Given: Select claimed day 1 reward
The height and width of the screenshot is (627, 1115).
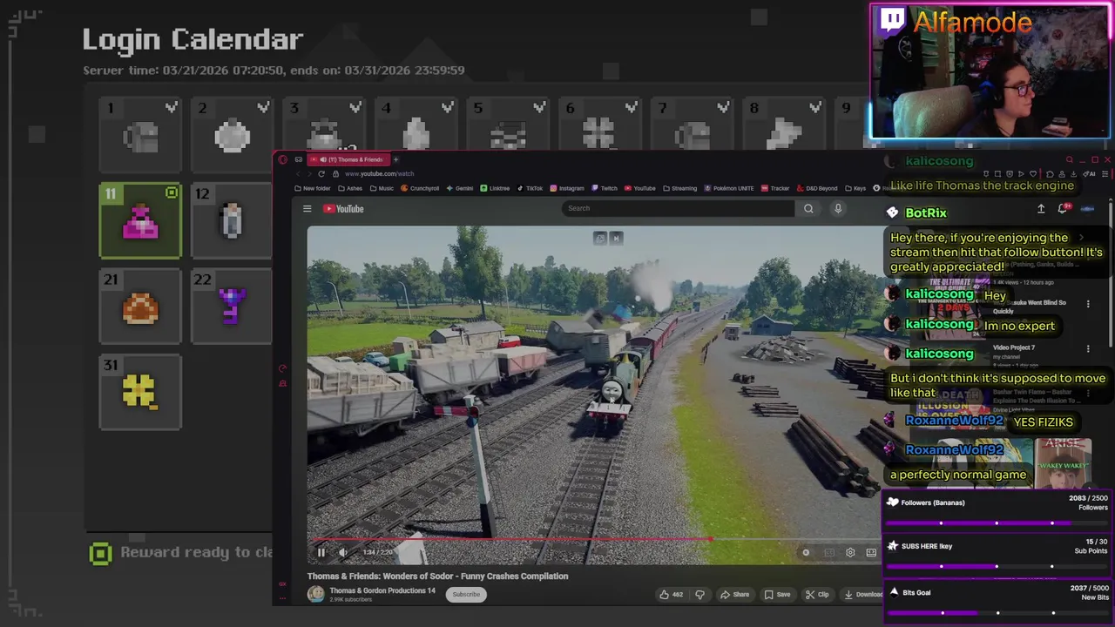Looking at the screenshot, I should (x=140, y=134).
